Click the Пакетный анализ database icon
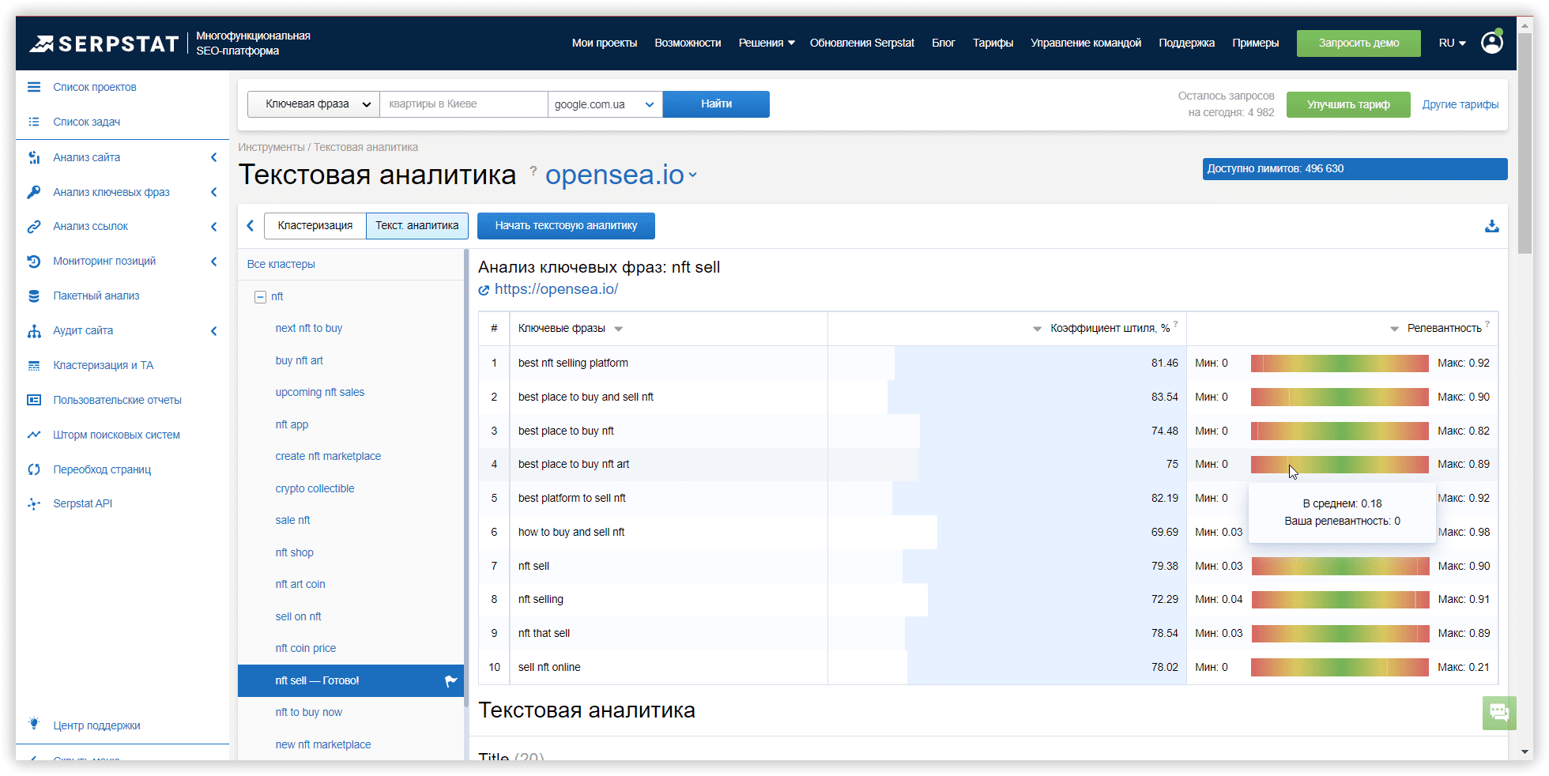 [x=34, y=296]
